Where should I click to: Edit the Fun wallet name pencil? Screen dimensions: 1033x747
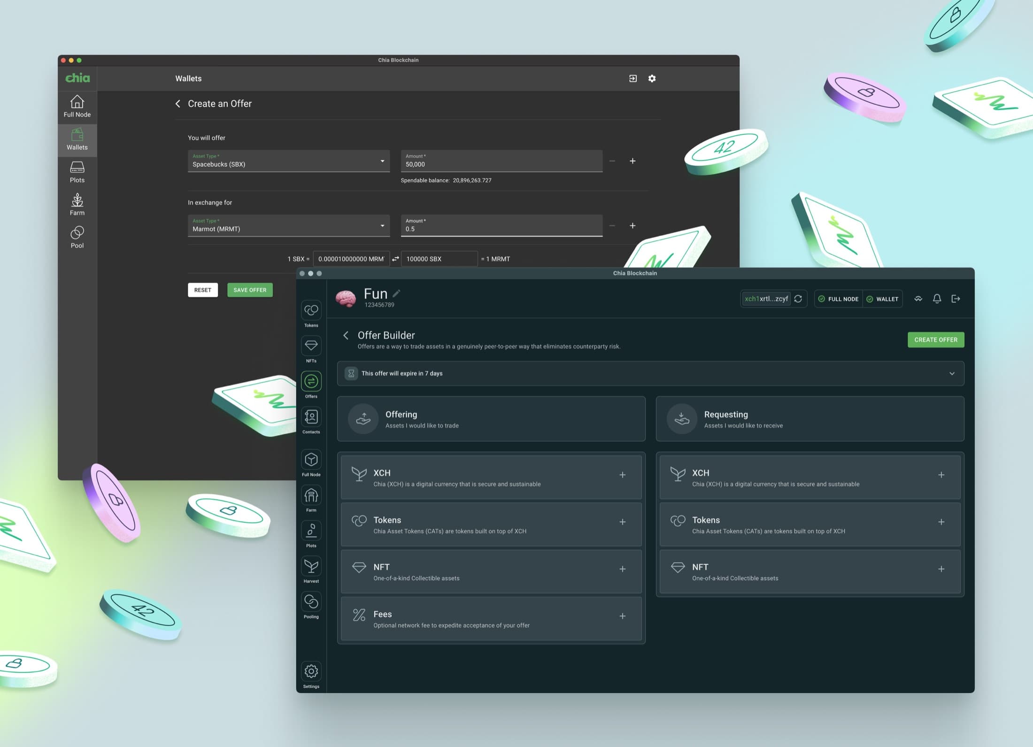(396, 293)
